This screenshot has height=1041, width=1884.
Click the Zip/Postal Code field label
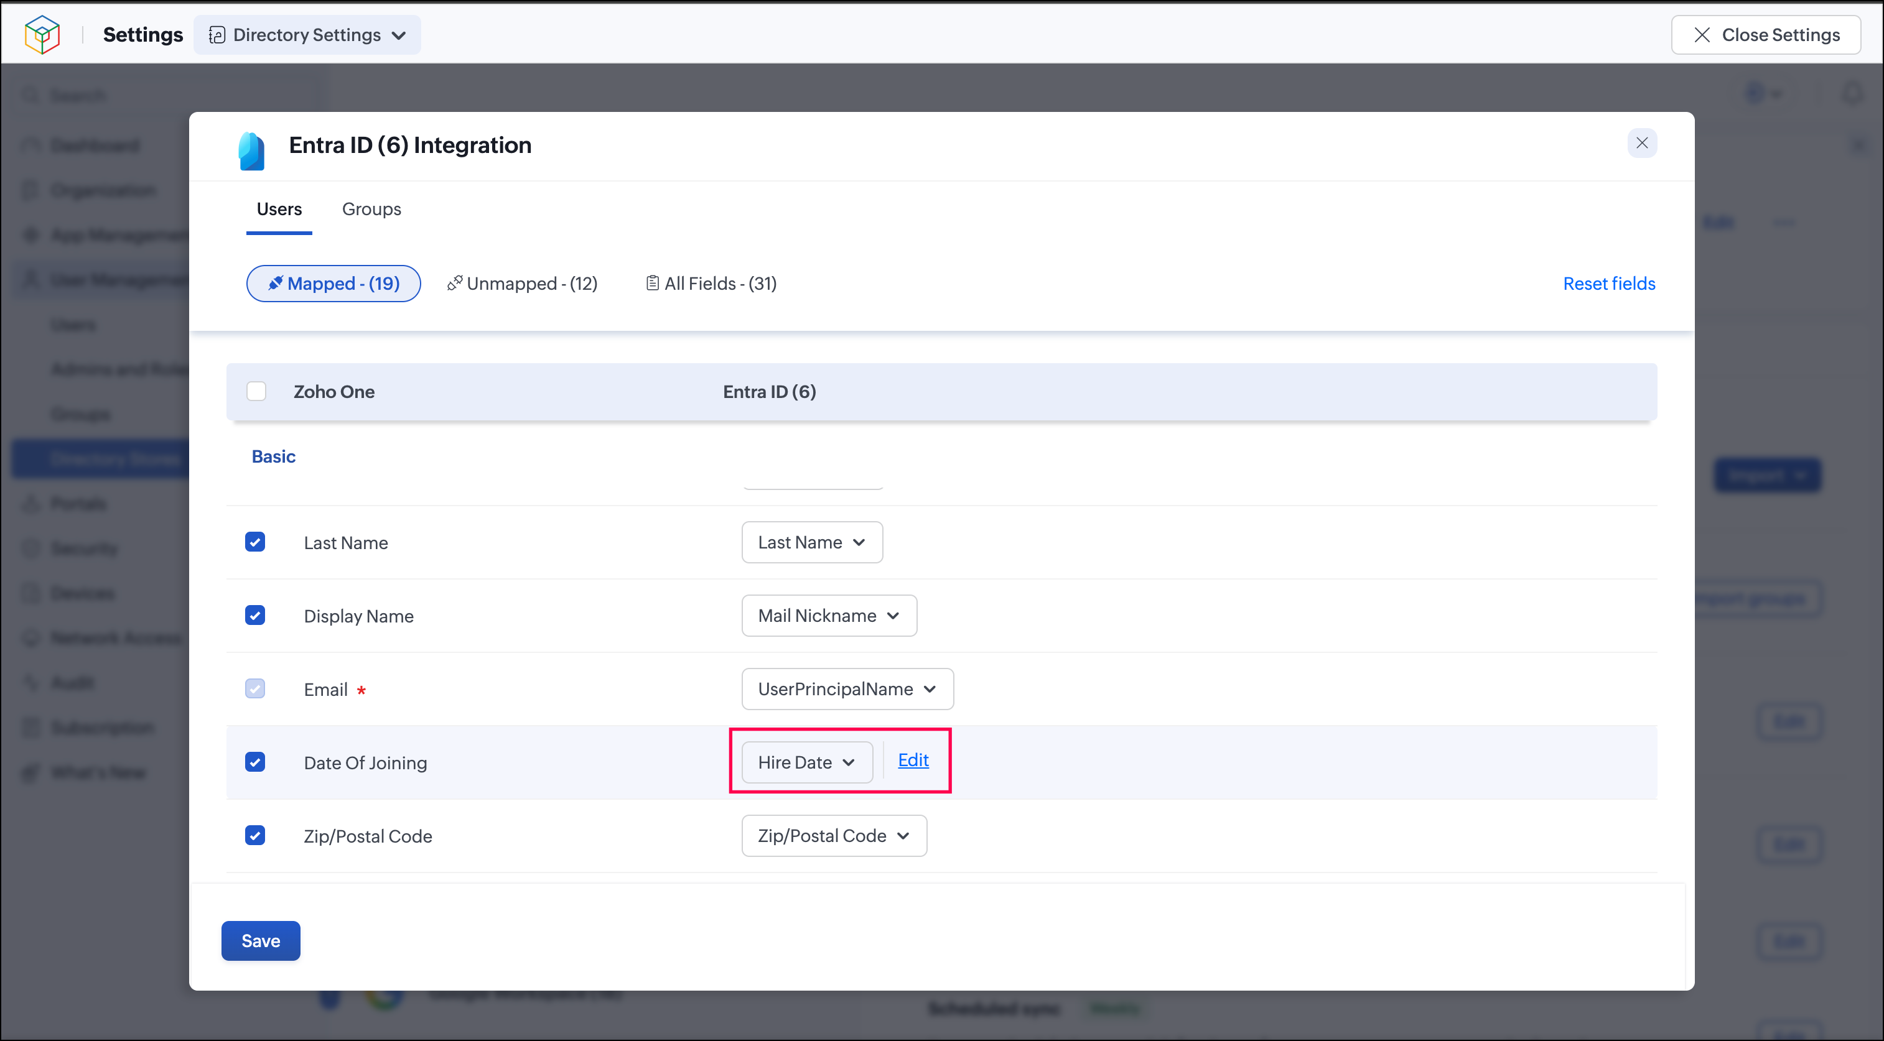tap(368, 836)
